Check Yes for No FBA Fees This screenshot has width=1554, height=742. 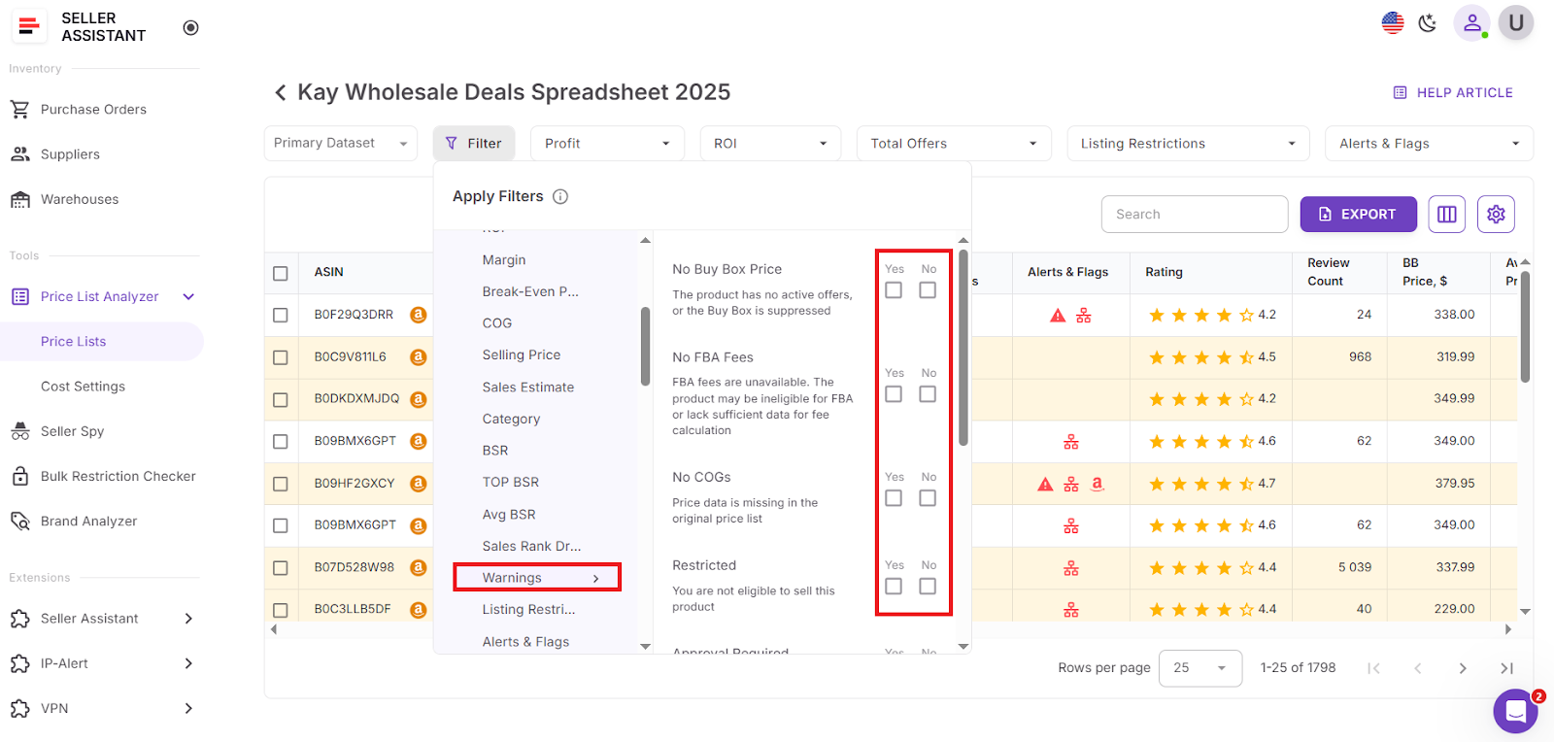894,394
